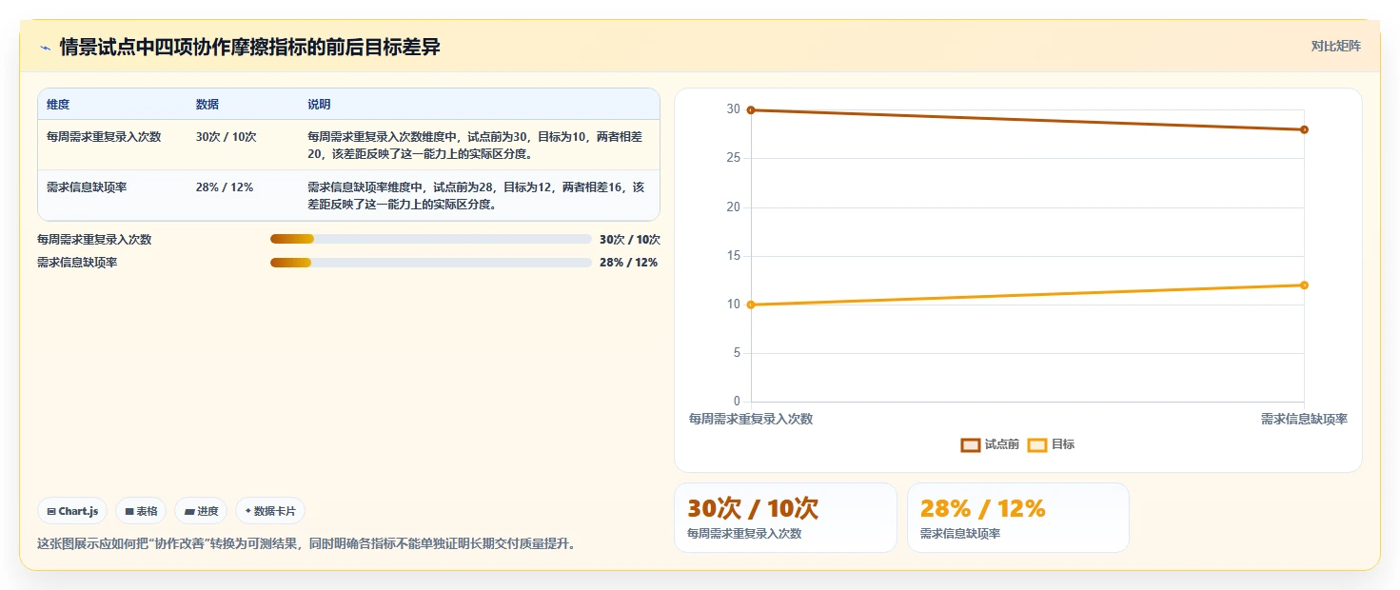Click the table data cell 28% / 12%
The image size is (1400, 590).
click(225, 187)
